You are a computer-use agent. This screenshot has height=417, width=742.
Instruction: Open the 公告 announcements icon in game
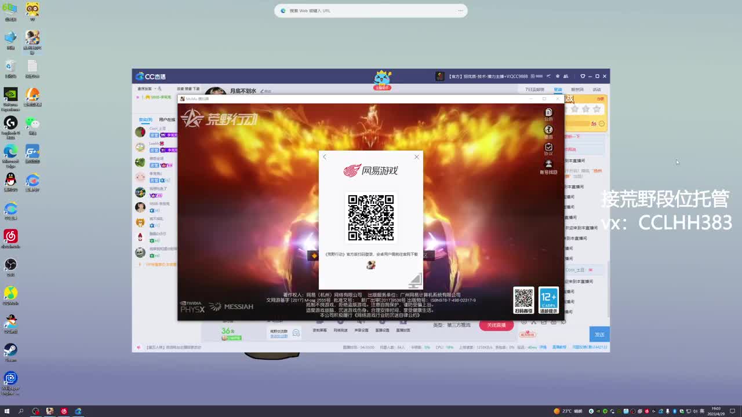coord(548,114)
